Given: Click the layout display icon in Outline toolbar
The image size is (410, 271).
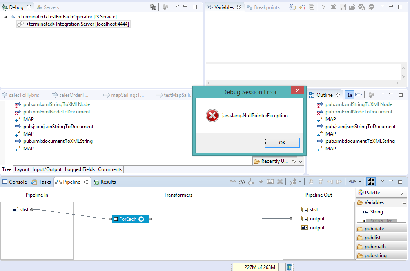Looking at the screenshot, I should tap(359, 95).
